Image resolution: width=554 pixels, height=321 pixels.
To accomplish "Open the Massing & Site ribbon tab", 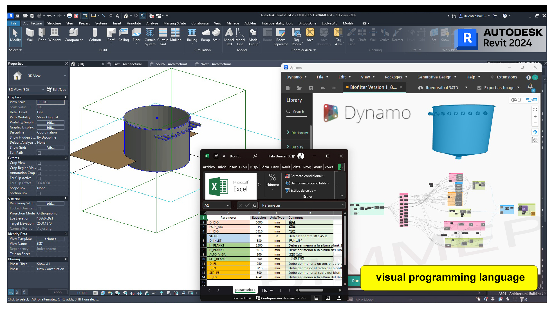I will click(x=174, y=23).
